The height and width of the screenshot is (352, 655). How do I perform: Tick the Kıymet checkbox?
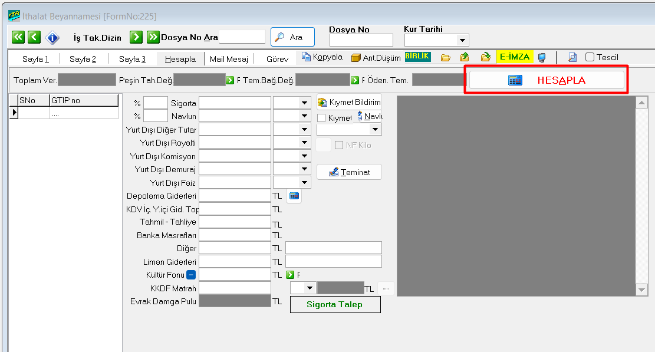(321, 118)
